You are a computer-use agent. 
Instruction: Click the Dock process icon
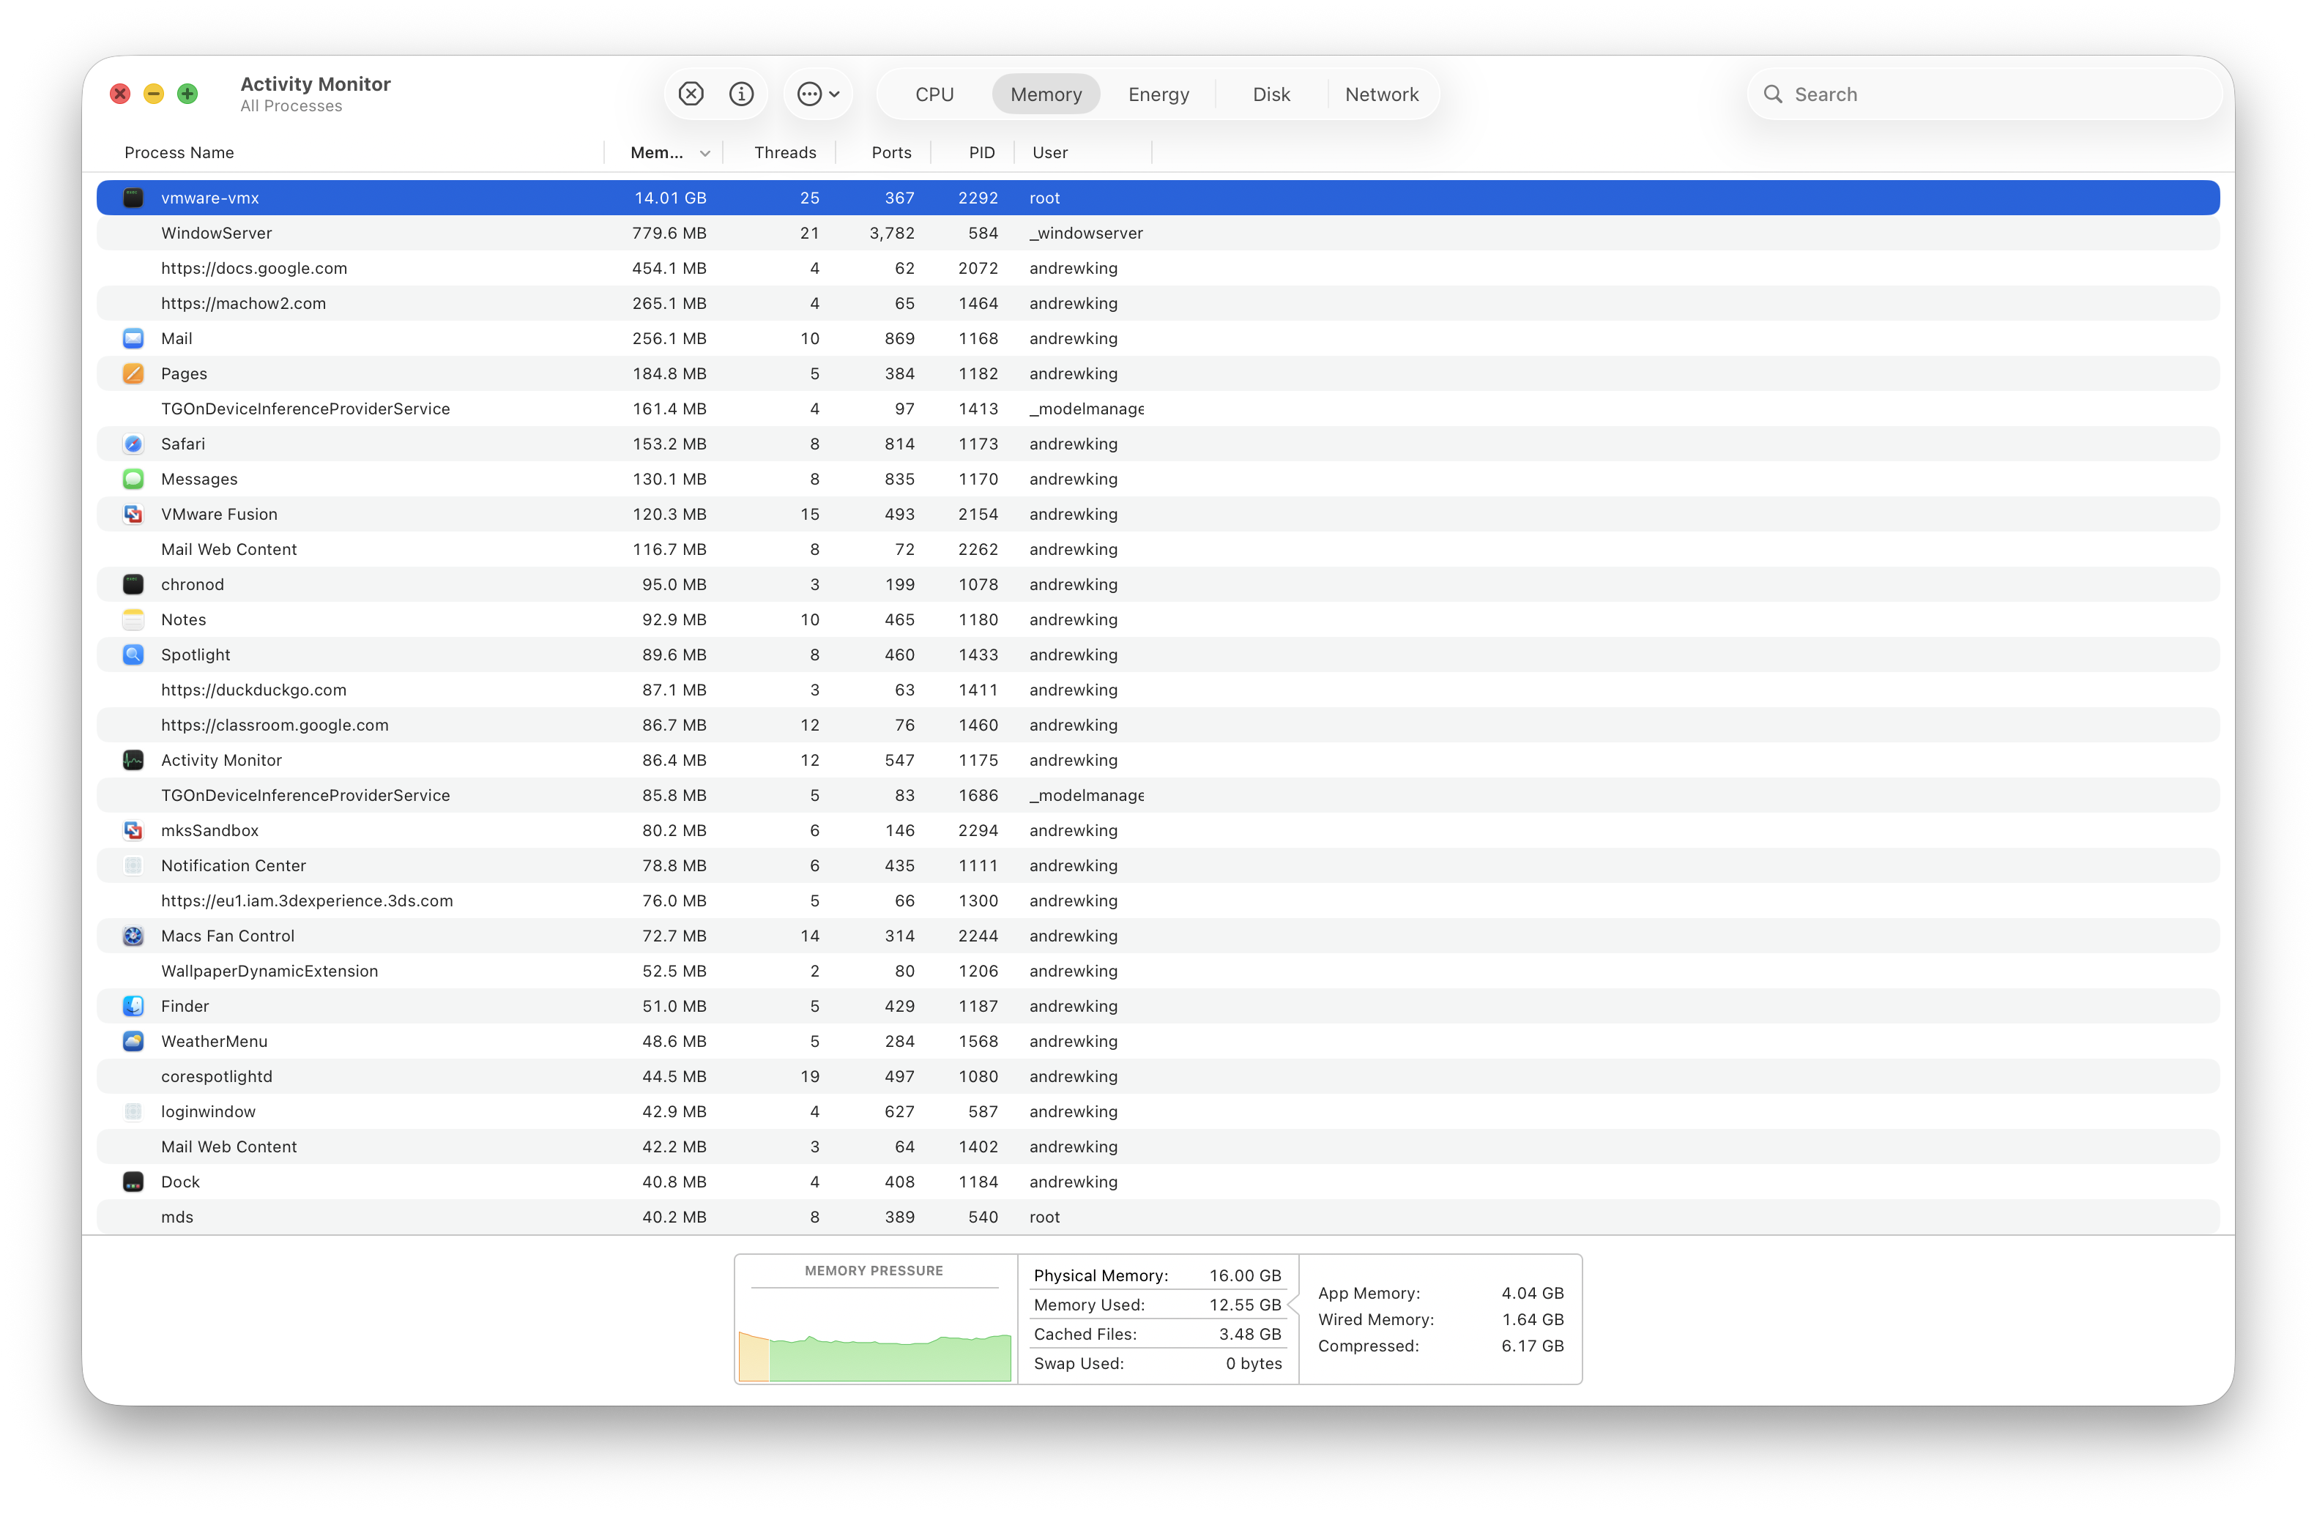pos(133,1181)
